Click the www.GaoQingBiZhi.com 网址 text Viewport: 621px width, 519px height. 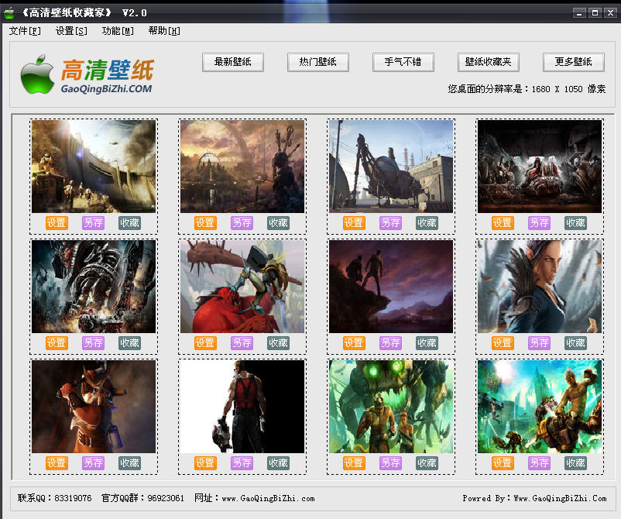coord(255,498)
